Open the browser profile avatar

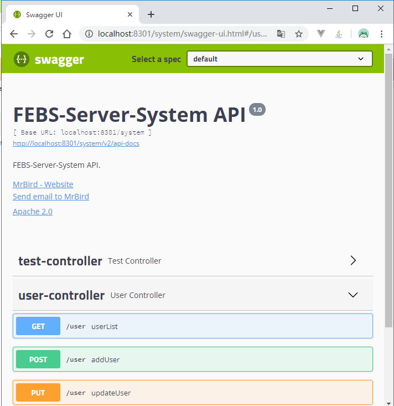(x=364, y=34)
